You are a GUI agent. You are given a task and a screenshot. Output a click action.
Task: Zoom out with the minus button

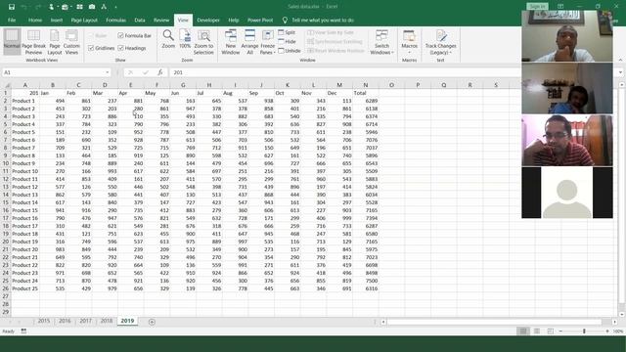pos(560,331)
